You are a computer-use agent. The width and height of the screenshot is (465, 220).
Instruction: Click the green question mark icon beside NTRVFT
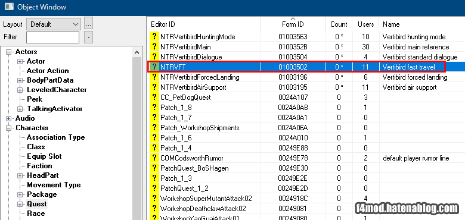click(154, 67)
